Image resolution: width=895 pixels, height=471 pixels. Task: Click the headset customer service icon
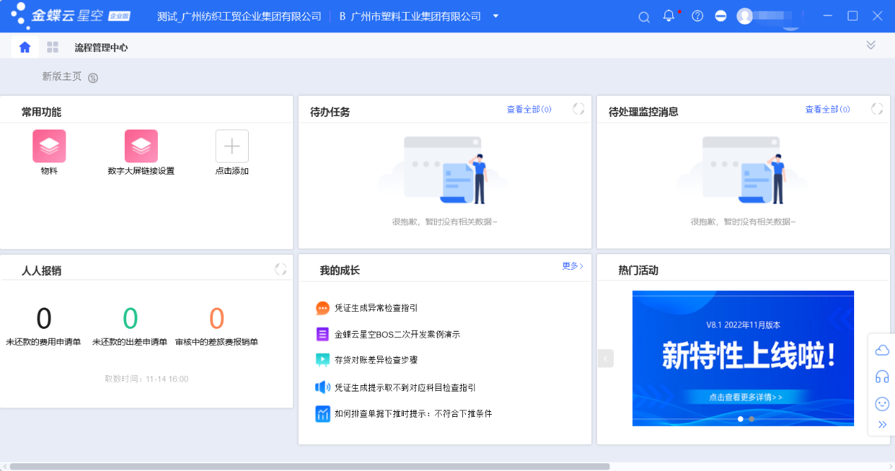(882, 377)
